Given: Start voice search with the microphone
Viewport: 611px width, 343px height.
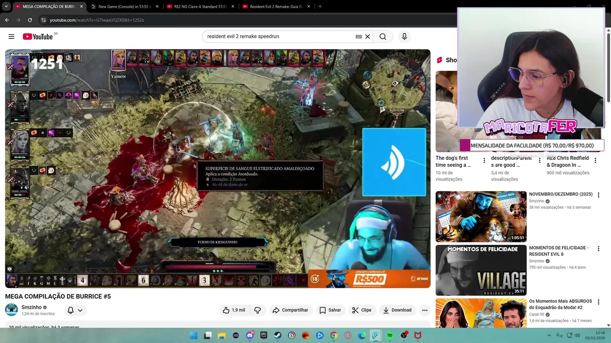Looking at the screenshot, I should (x=404, y=36).
